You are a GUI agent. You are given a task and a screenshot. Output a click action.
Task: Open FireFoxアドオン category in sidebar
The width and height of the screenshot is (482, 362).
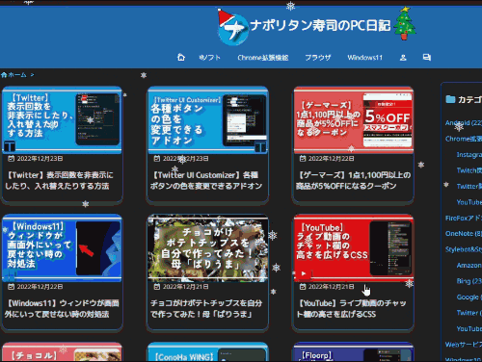click(464, 218)
